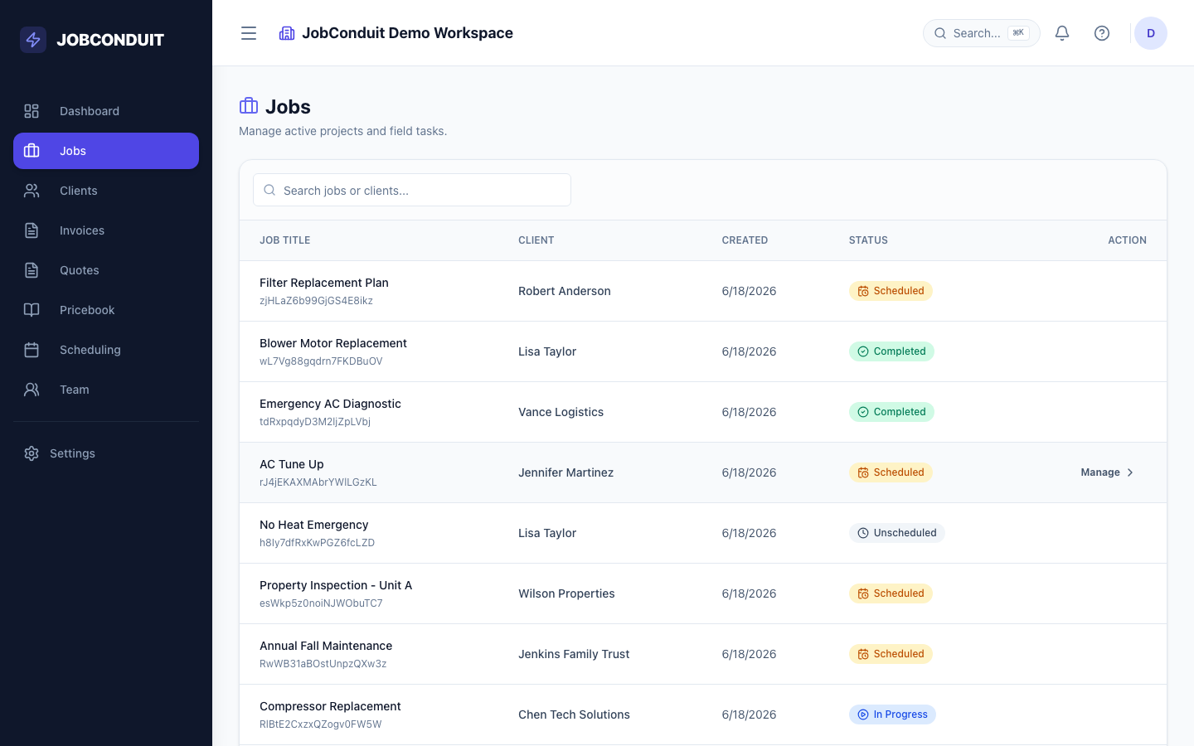Click Scheduled badge for Filter Replacement Plan
This screenshot has height=746, width=1194.
[x=891, y=291]
